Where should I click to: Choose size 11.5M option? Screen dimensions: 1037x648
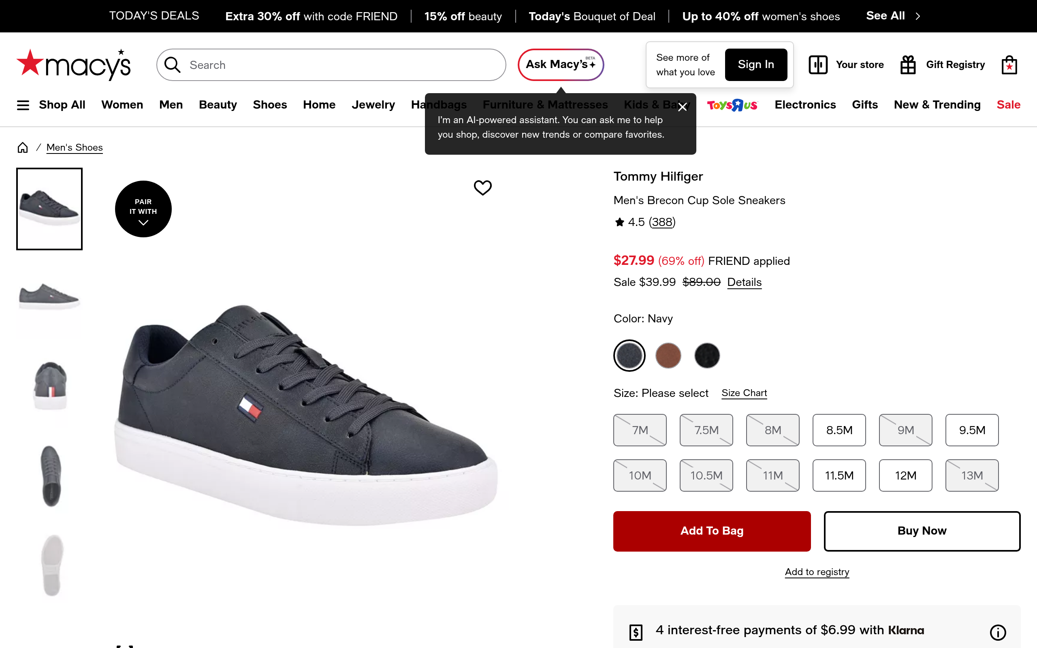(x=839, y=475)
